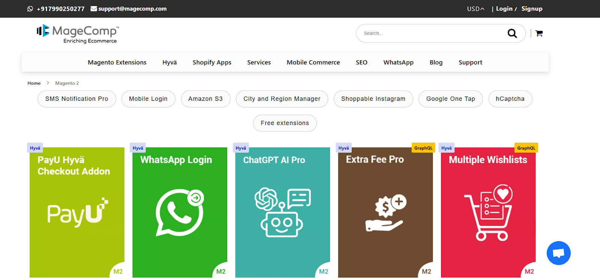Viewport: 600px width, 279px height.
Task: Select the Shoppable Instagram tag
Action: (x=373, y=99)
